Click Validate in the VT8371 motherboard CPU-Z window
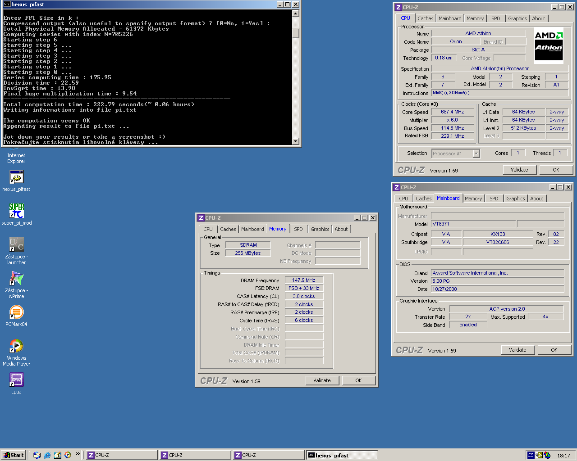Image resolution: width=577 pixels, height=461 pixels. [517, 350]
